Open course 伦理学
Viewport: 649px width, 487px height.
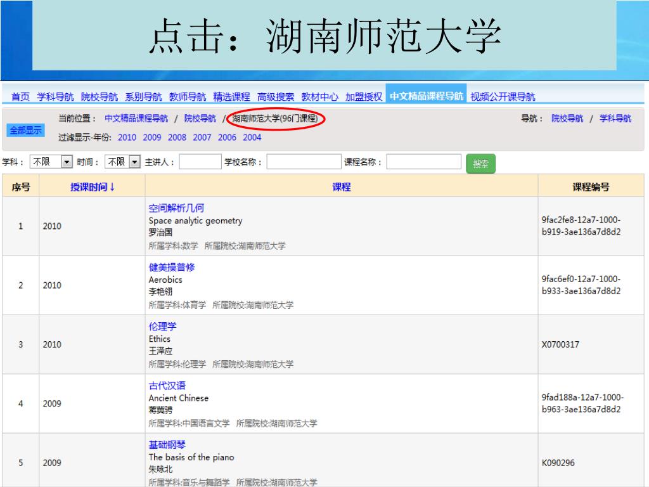click(x=163, y=327)
